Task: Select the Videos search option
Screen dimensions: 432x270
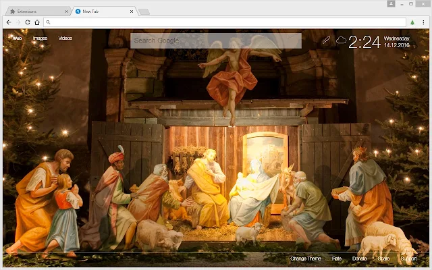Action: tap(65, 38)
